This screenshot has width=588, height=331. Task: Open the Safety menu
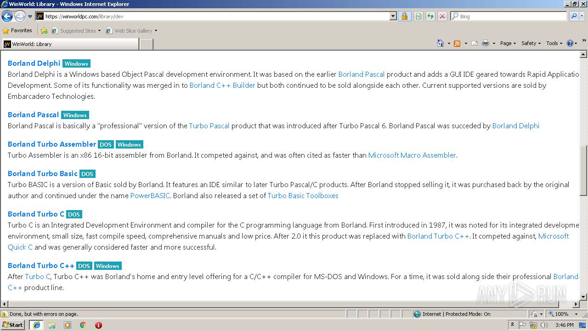click(531, 43)
